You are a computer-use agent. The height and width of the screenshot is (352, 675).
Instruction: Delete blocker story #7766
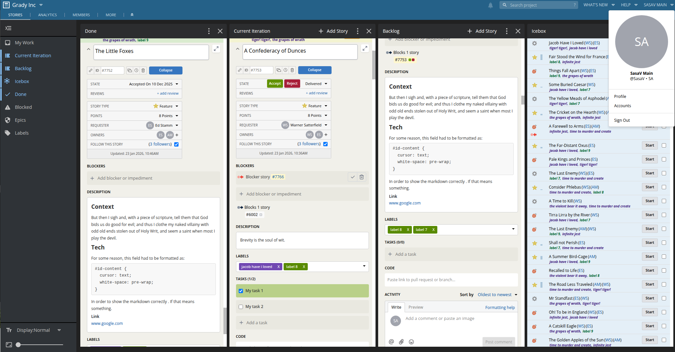362,177
